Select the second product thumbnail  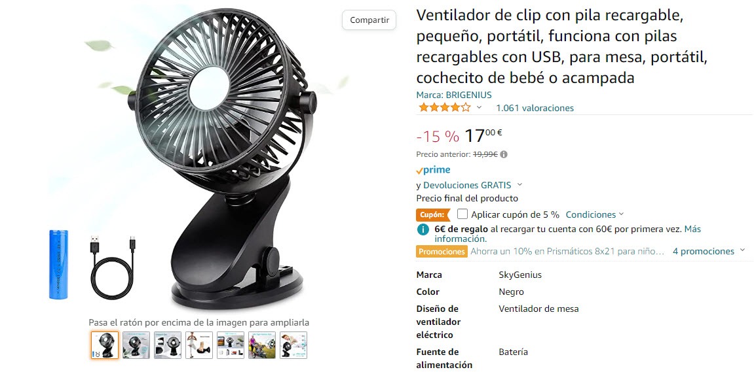click(x=136, y=345)
